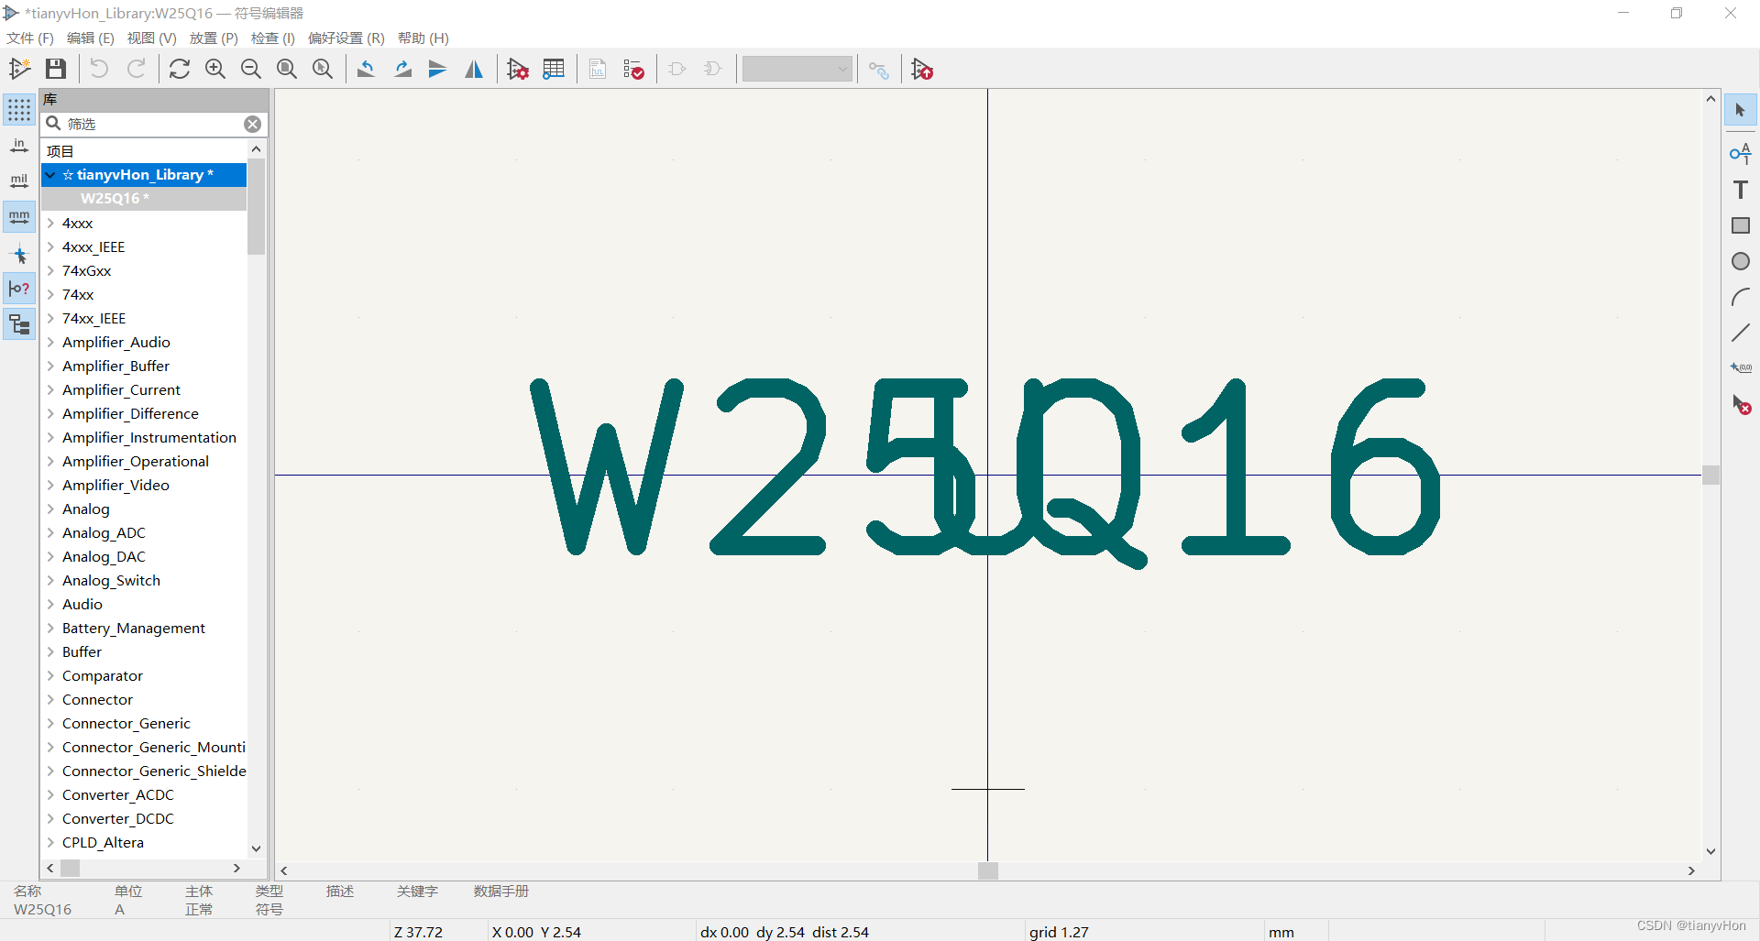Mirror symbol horizontally
The width and height of the screenshot is (1760, 941).
click(474, 69)
